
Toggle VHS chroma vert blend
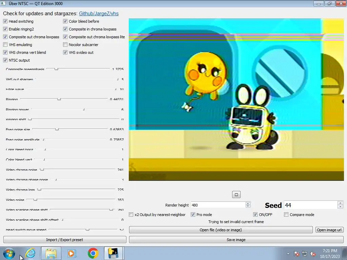(x=5, y=52)
